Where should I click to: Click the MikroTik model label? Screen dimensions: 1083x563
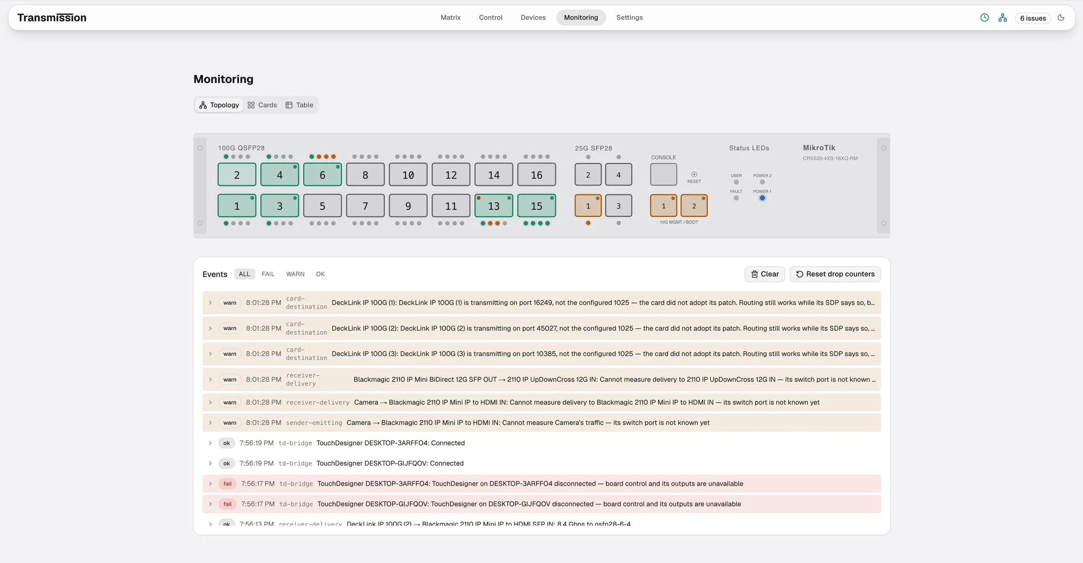pyautogui.click(x=830, y=158)
